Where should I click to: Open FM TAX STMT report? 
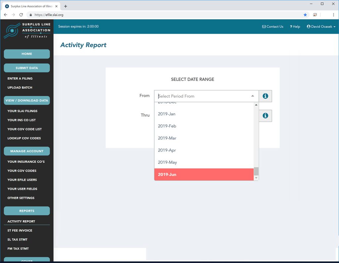[18, 248]
